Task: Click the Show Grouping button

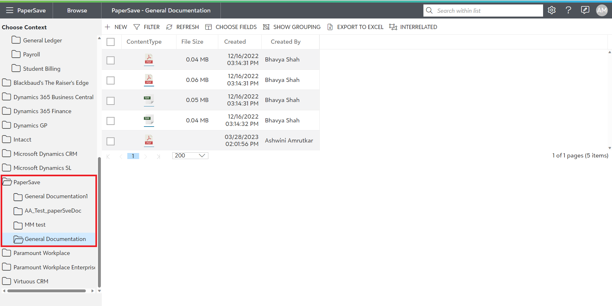Action: click(292, 27)
